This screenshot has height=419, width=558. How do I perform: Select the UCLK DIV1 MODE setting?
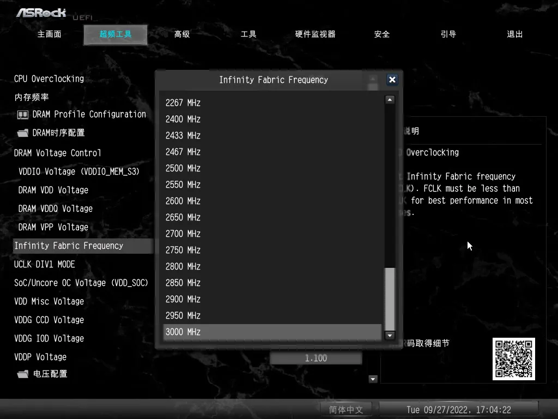coord(45,265)
